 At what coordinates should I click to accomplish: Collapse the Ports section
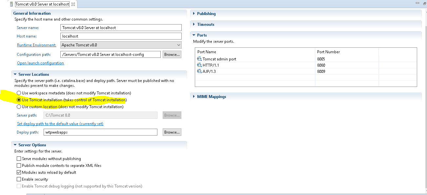click(x=194, y=35)
